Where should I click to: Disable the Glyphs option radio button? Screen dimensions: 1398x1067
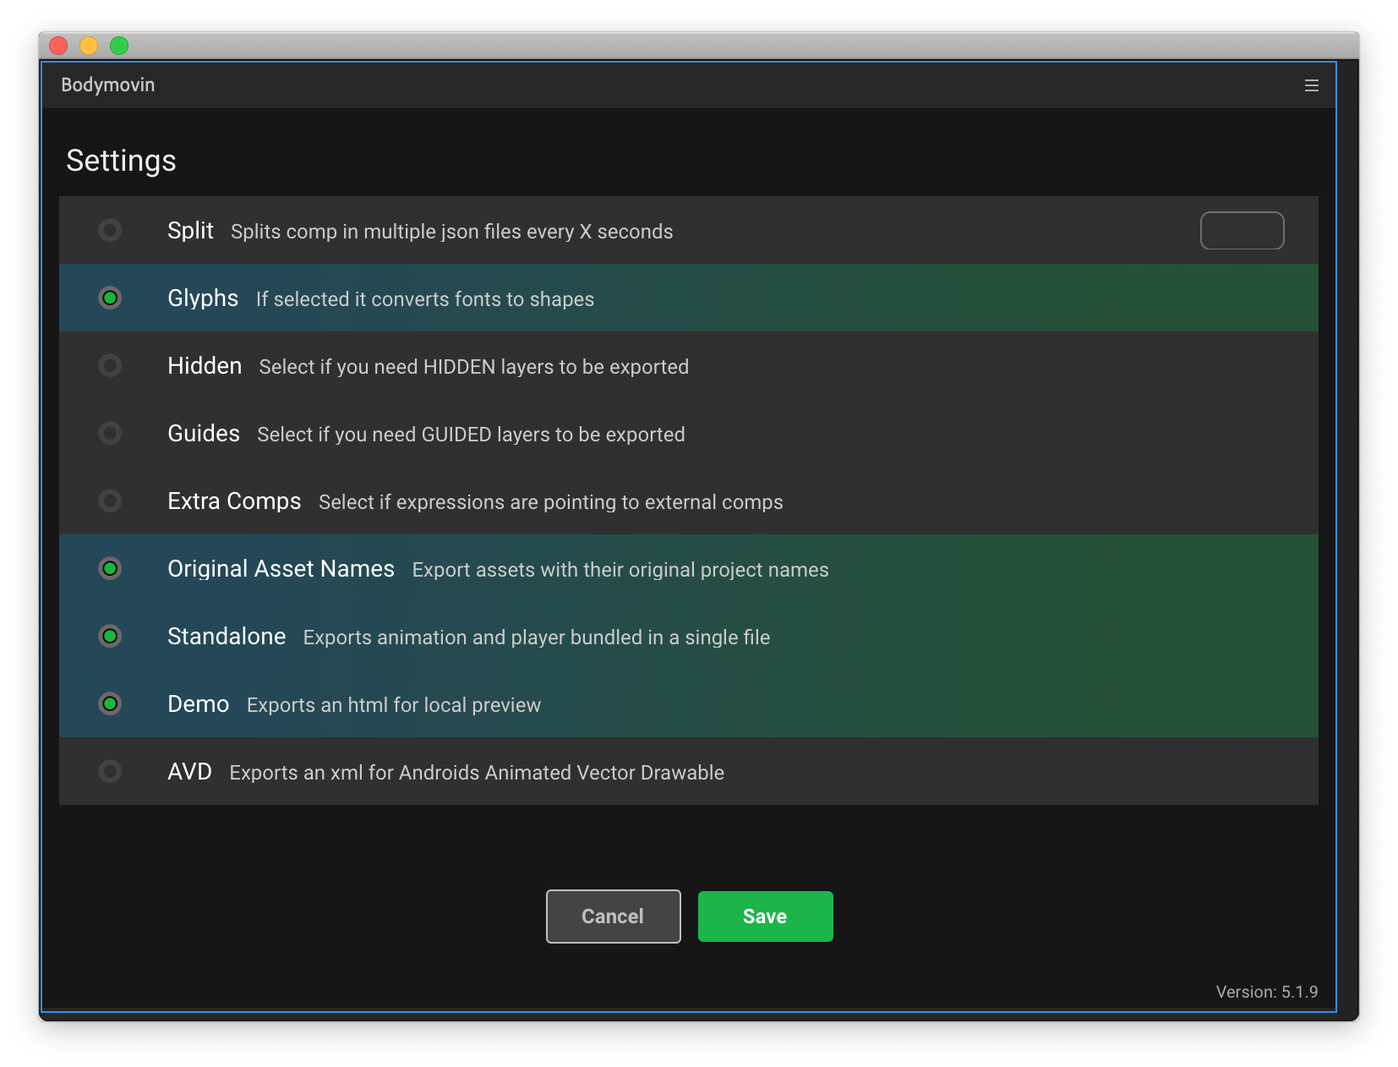point(110,298)
